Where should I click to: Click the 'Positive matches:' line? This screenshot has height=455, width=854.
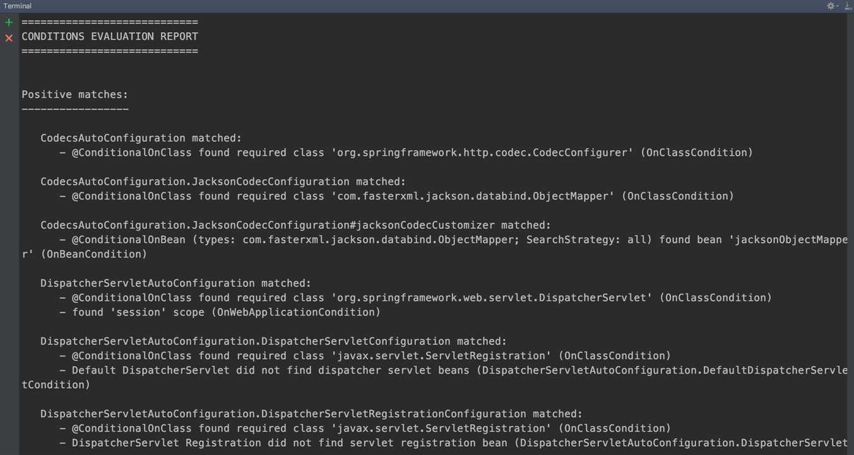tap(74, 95)
